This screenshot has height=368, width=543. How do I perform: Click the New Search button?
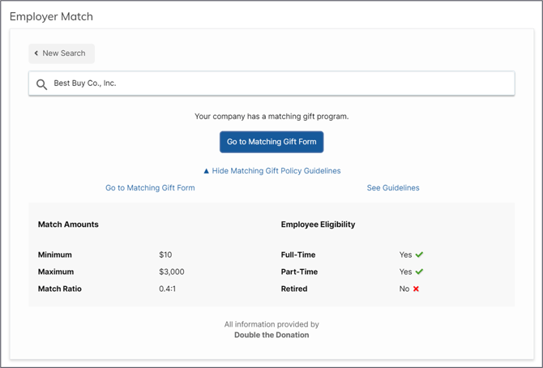click(x=62, y=53)
